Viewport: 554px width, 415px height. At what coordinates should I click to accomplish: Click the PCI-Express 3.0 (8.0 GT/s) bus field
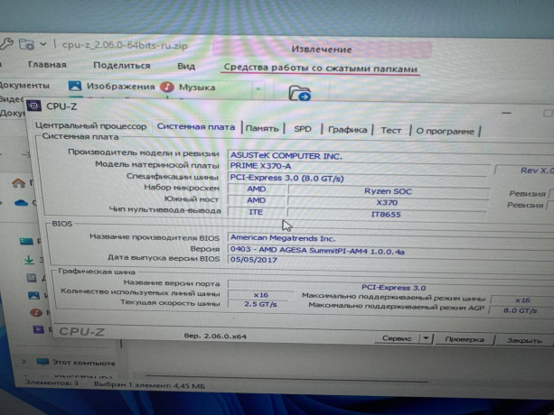[x=358, y=178]
